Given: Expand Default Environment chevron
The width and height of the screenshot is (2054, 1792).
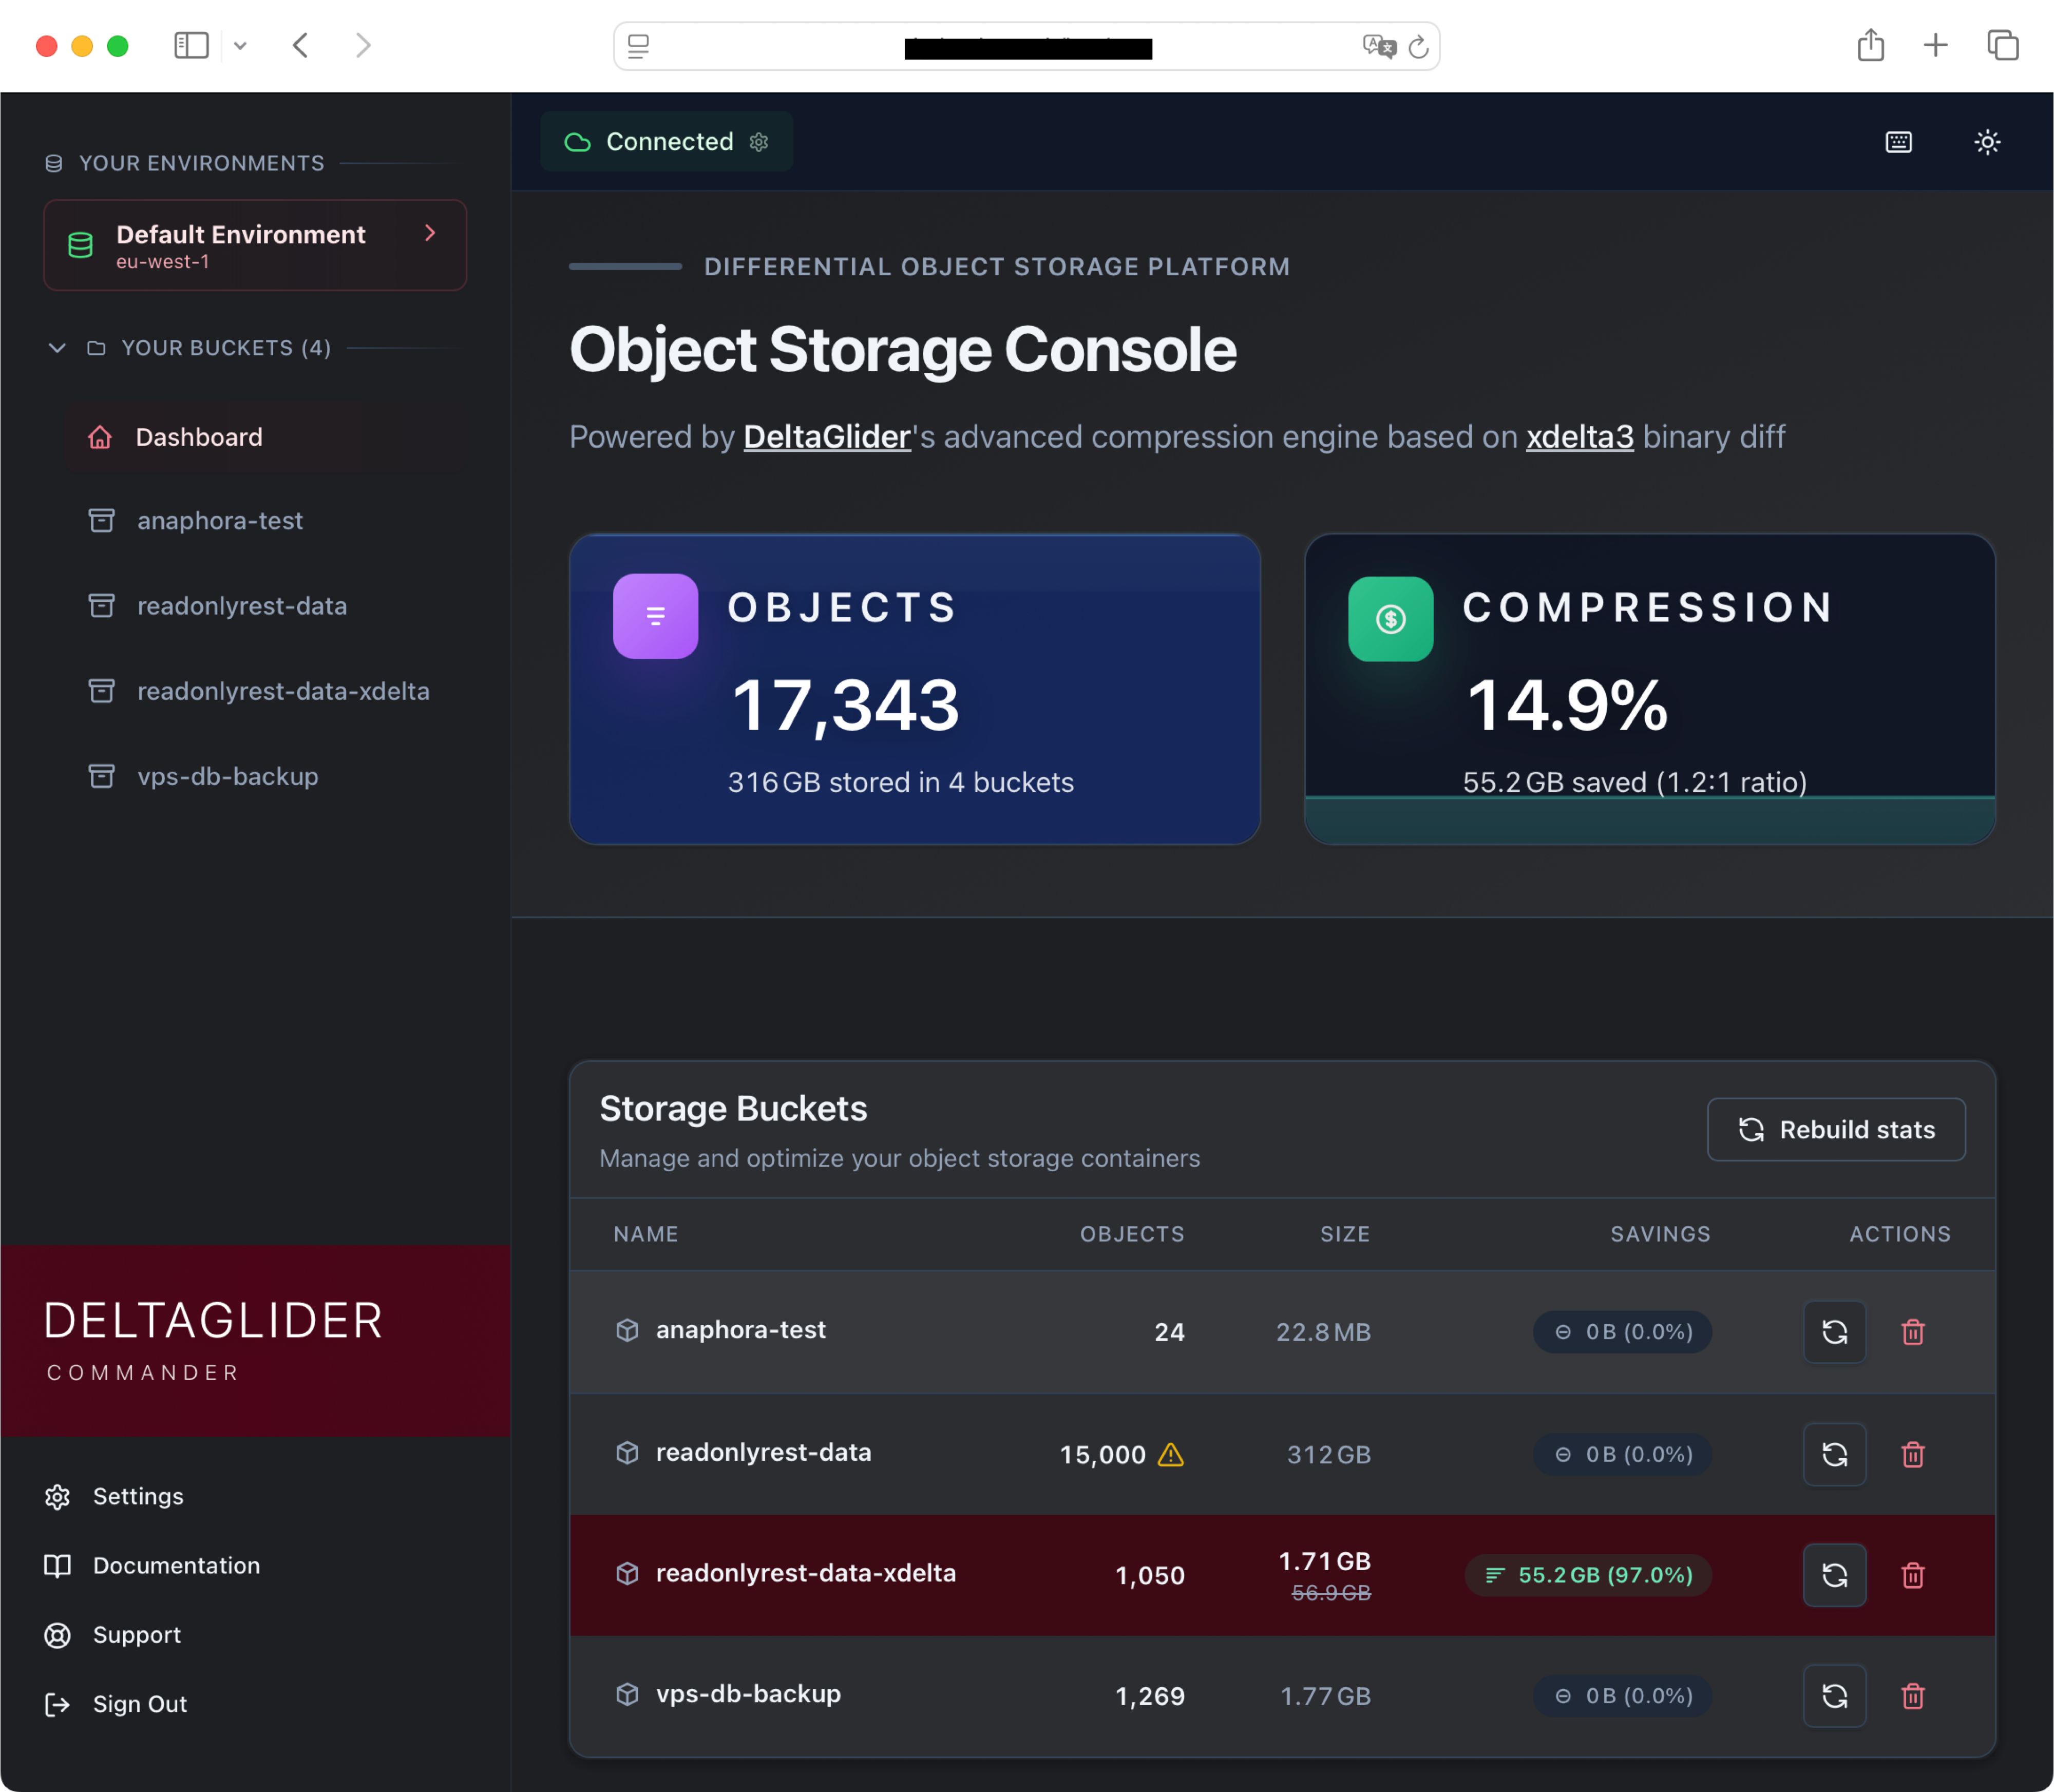Looking at the screenshot, I should pyautogui.click(x=430, y=233).
